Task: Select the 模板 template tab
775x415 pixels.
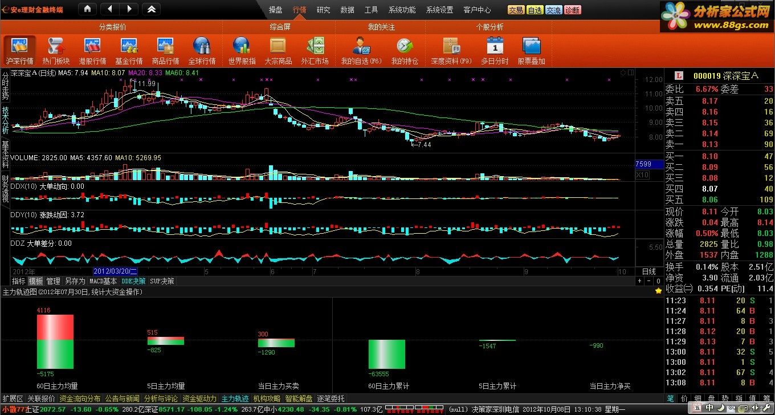Action: click(36, 281)
